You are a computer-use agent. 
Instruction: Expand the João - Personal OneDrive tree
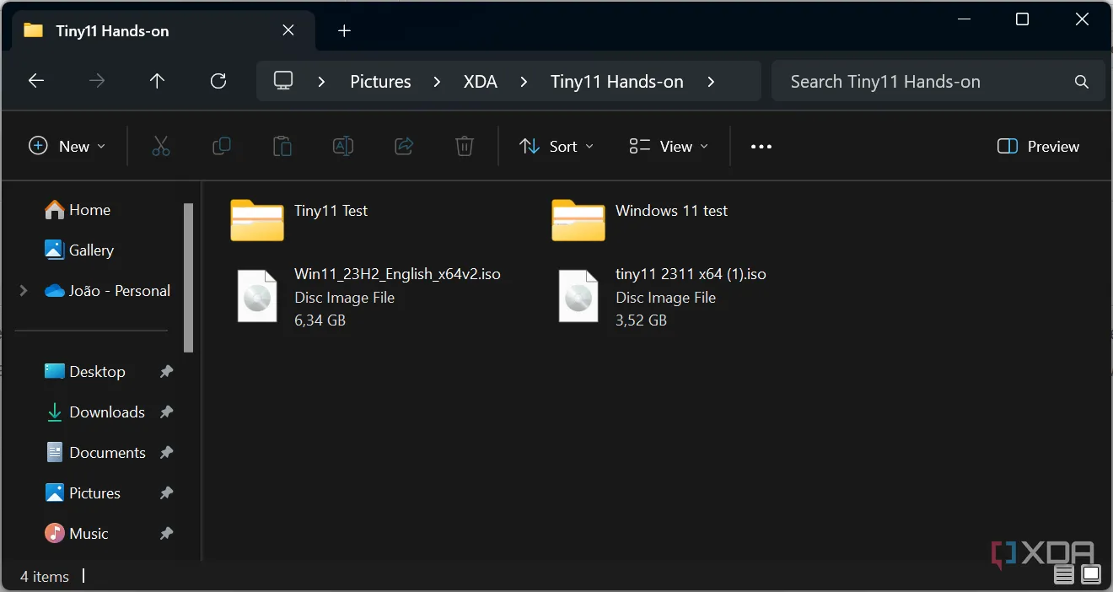pyautogui.click(x=24, y=291)
